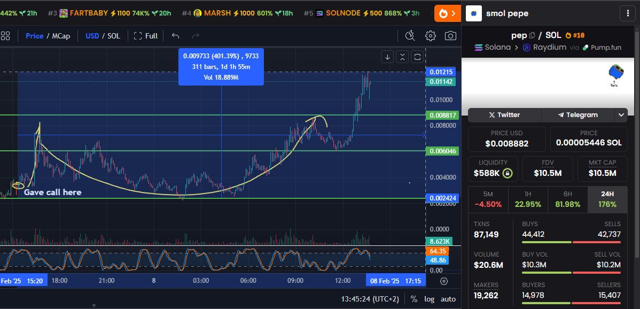
Task: Click the collapse pane icon on chart
Action: tap(402, 57)
